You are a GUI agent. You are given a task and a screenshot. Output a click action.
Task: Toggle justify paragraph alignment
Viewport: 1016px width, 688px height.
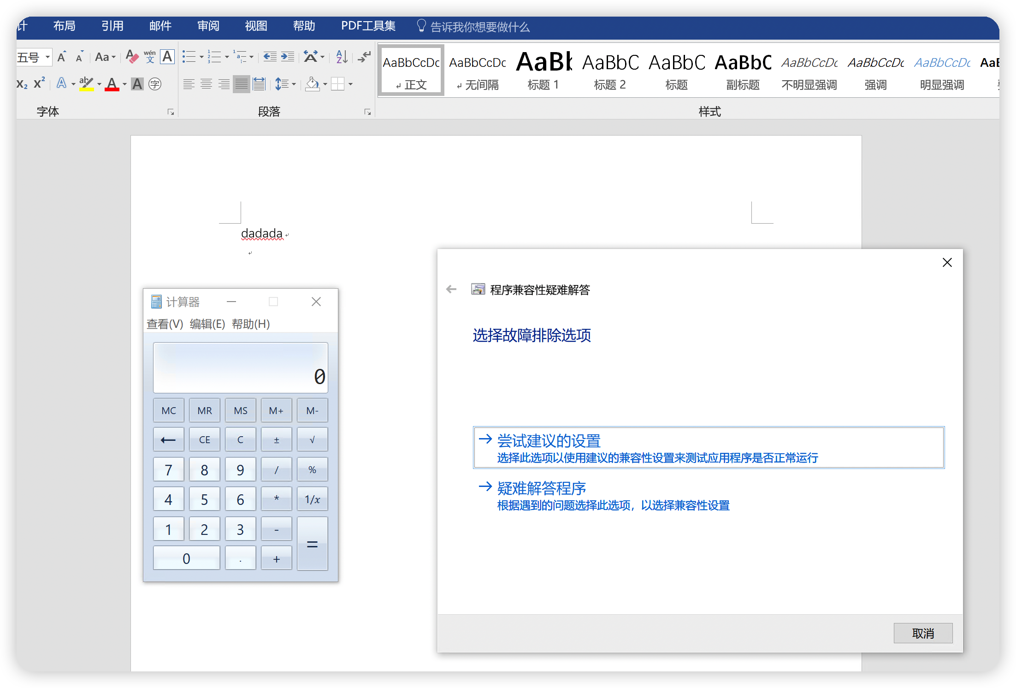pos(241,84)
